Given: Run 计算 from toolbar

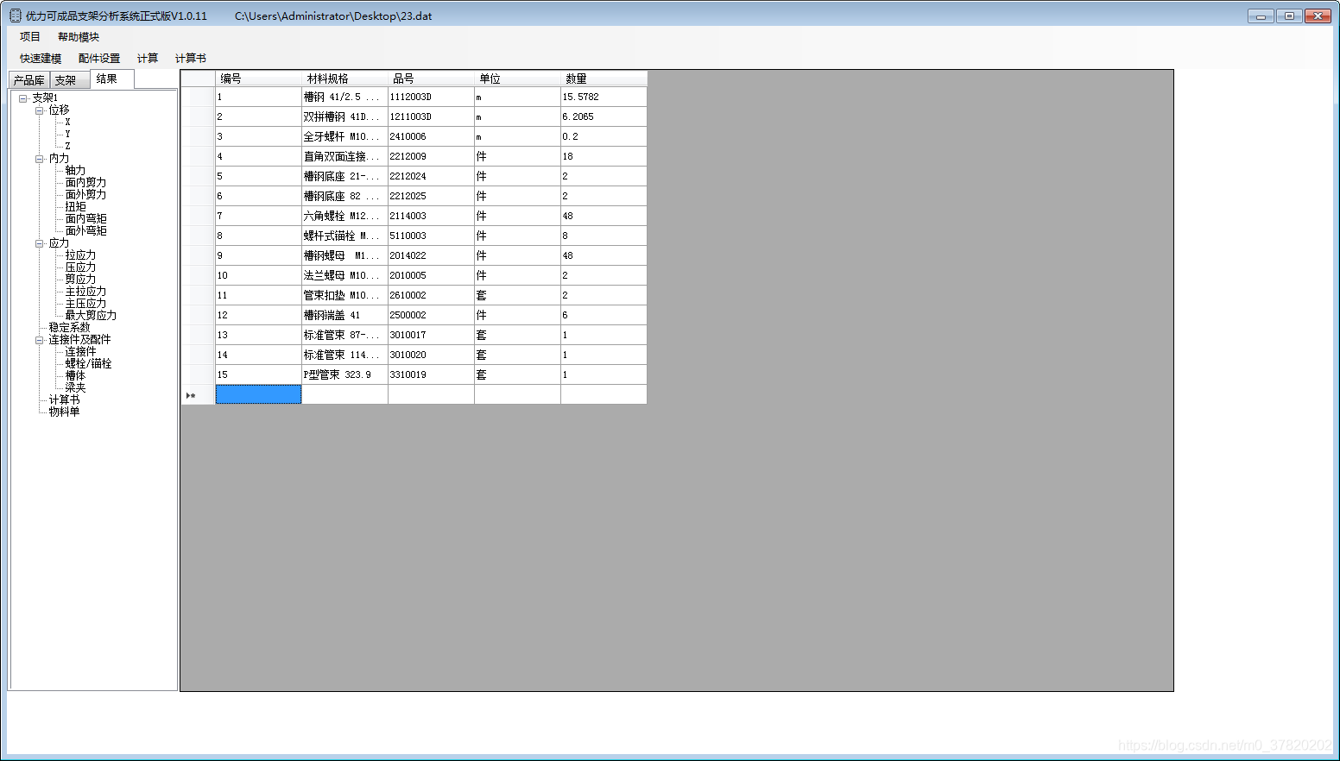Looking at the screenshot, I should (x=148, y=59).
